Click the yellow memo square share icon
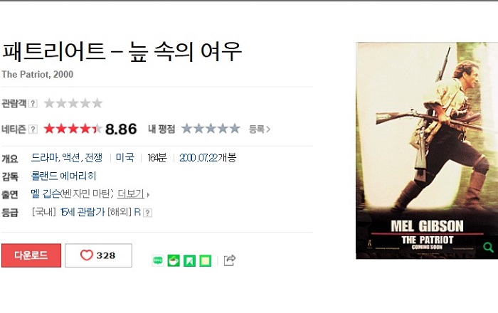Screen dimensions: 498x313 [x=205, y=261]
